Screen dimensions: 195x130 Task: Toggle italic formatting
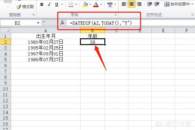click(49, 5)
